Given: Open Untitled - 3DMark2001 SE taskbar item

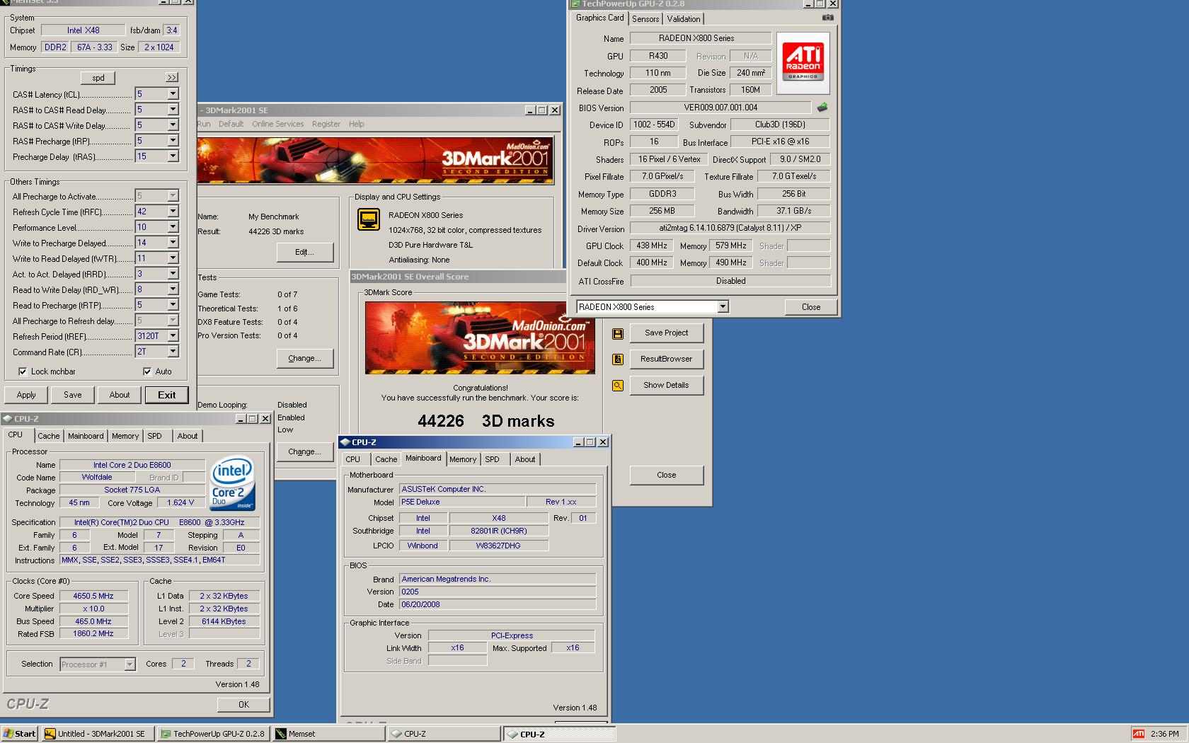Looking at the screenshot, I should [x=98, y=734].
